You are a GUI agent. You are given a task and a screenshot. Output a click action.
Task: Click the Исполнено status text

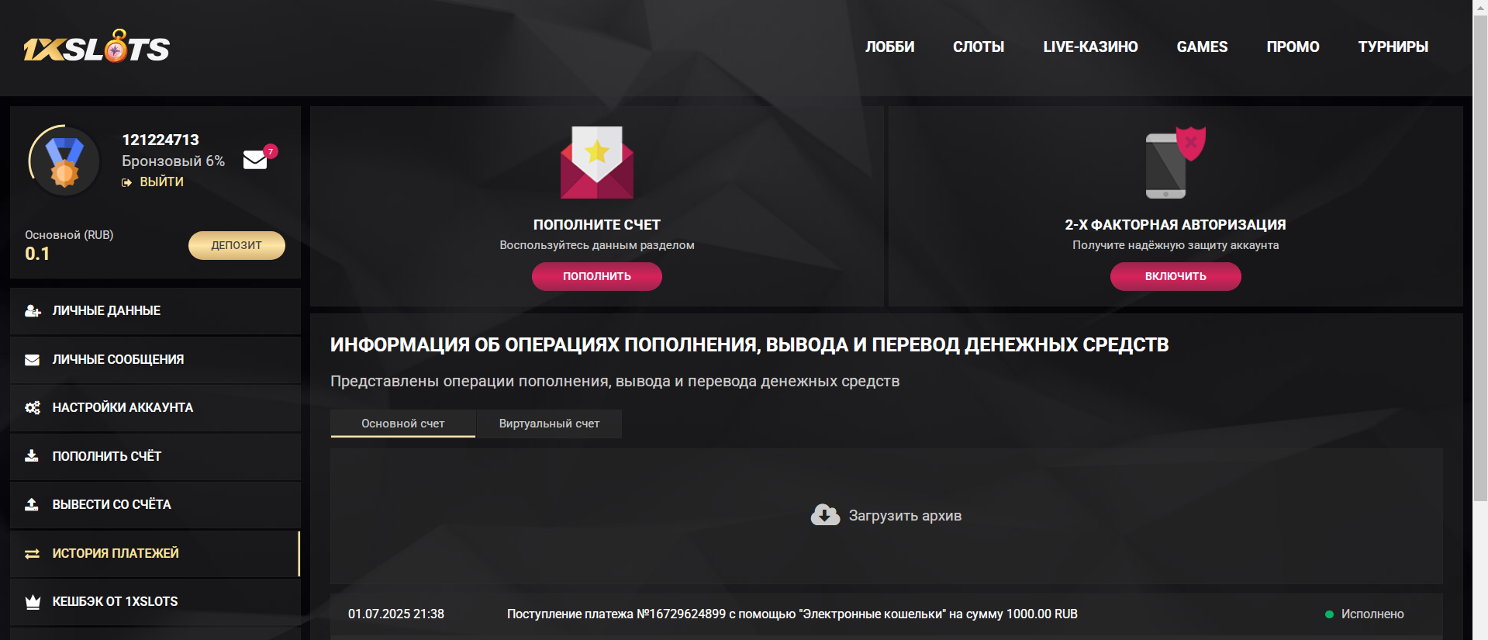point(1372,614)
